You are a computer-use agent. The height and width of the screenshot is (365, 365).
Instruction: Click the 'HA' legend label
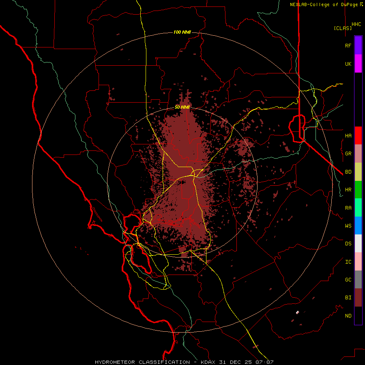(x=348, y=136)
